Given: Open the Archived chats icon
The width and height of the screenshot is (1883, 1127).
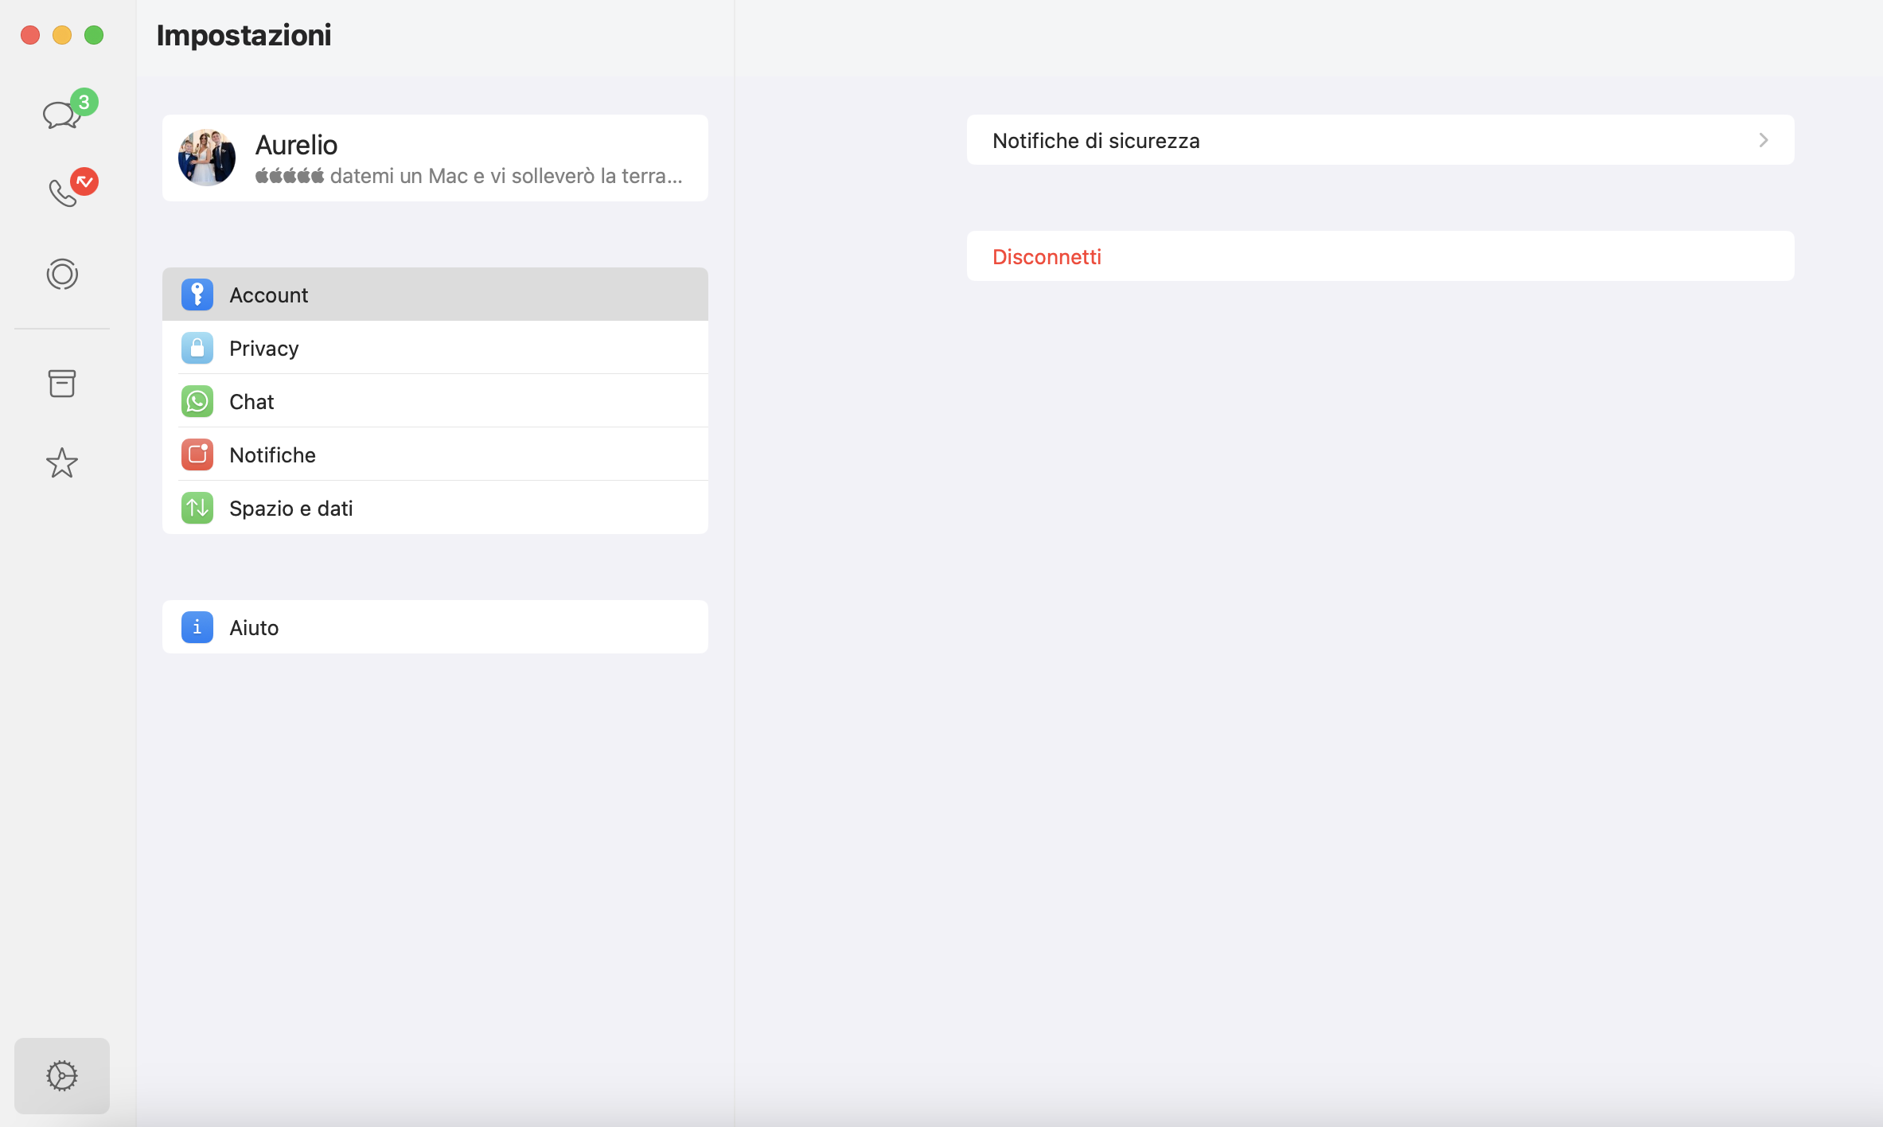Looking at the screenshot, I should click(x=62, y=384).
